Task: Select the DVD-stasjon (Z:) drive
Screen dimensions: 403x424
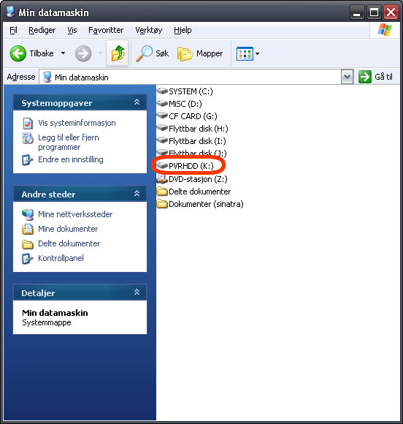Action: point(192,179)
